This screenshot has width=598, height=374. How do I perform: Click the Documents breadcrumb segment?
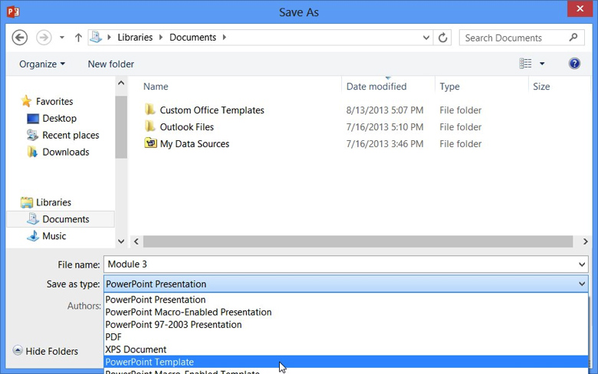coord(192,38)
